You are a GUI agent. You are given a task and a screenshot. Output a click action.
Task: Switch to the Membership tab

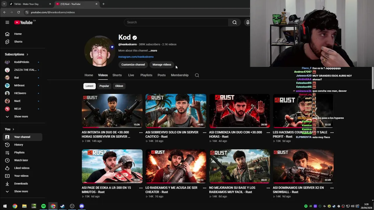pos(180,75)
